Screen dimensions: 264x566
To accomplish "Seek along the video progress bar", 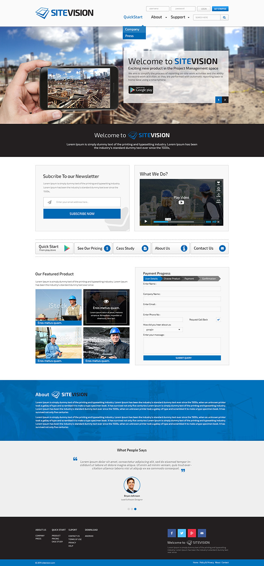I will (x=179, y=222).
